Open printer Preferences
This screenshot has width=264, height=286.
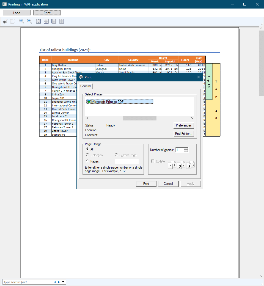[184, 125]
